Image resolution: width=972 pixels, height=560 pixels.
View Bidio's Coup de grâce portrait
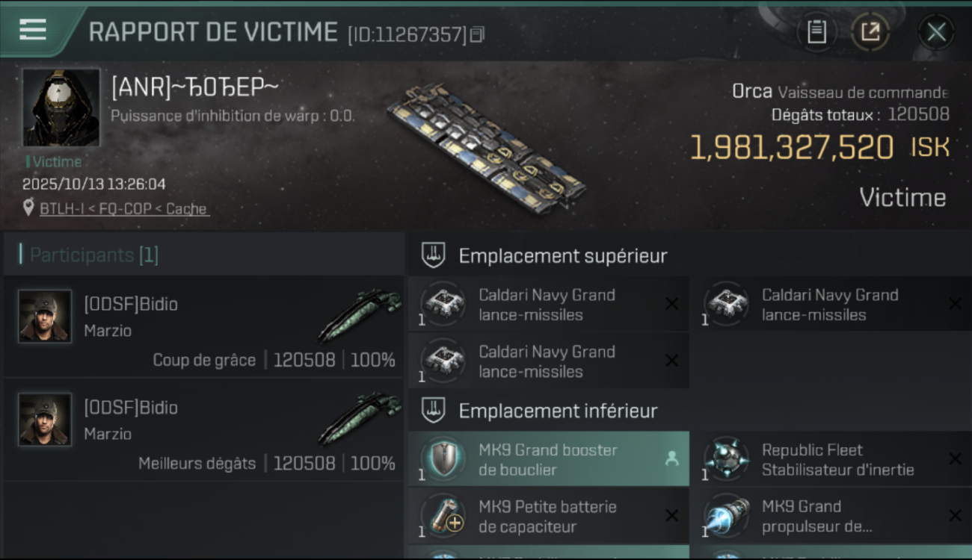pyautogui.click(x=45, y=317)
